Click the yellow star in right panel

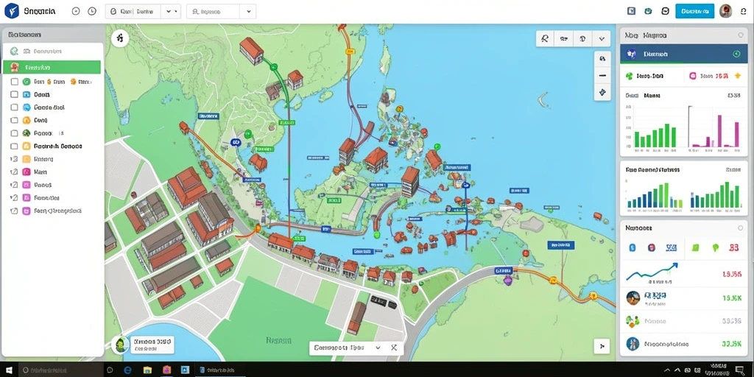[738, 76]
